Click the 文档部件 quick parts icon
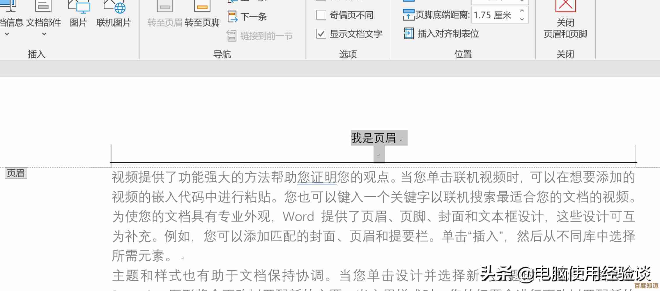The height and width of the screenshot is (291, 660). (43, 6)
